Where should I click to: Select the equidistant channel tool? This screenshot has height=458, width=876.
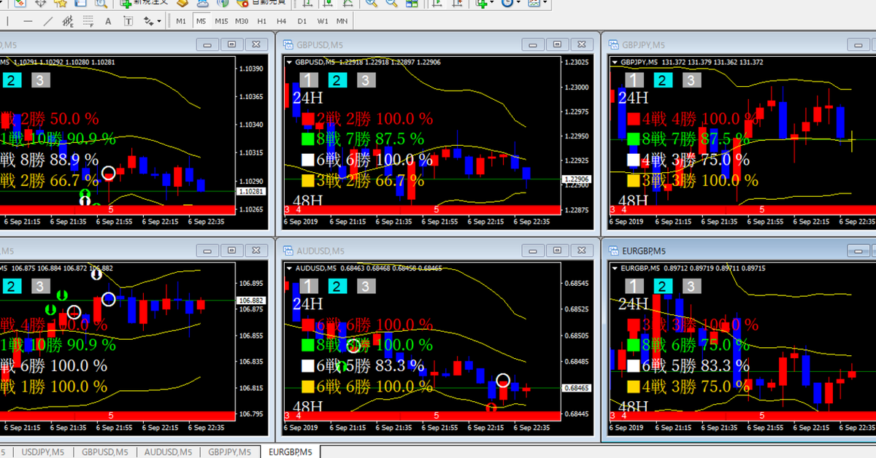tap(67, 21)
